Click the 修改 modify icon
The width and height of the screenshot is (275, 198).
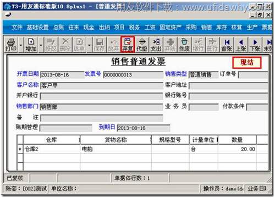pos(51,45)
